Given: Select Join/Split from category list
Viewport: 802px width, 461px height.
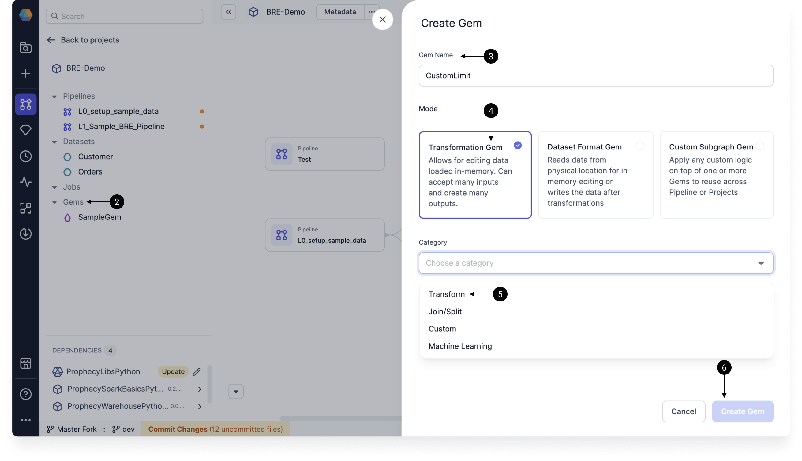Looking at the screenshot, I should 444,311.
